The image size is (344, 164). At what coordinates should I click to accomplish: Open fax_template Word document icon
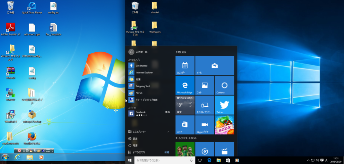[53, 29]
